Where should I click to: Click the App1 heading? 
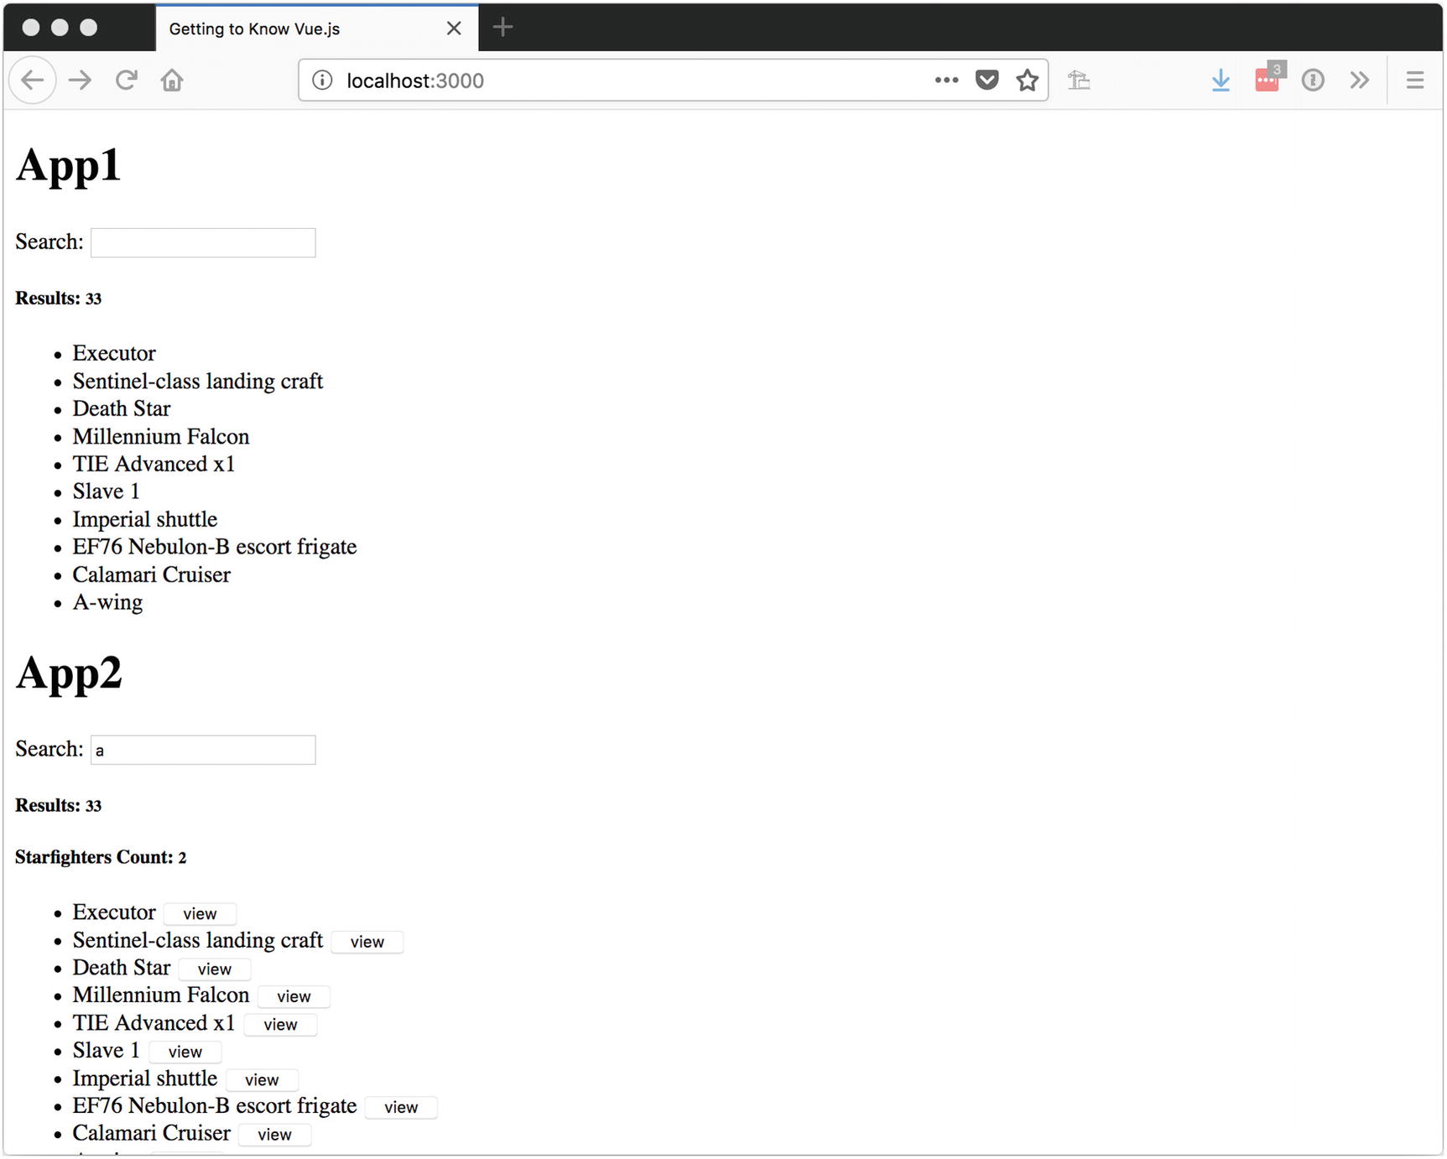69,166
